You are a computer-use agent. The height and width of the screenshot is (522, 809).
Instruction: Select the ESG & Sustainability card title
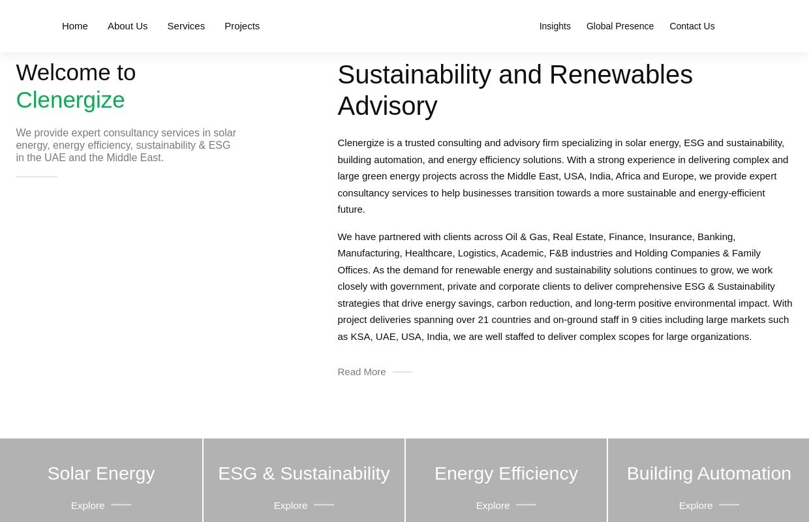[x=303, y=473]
